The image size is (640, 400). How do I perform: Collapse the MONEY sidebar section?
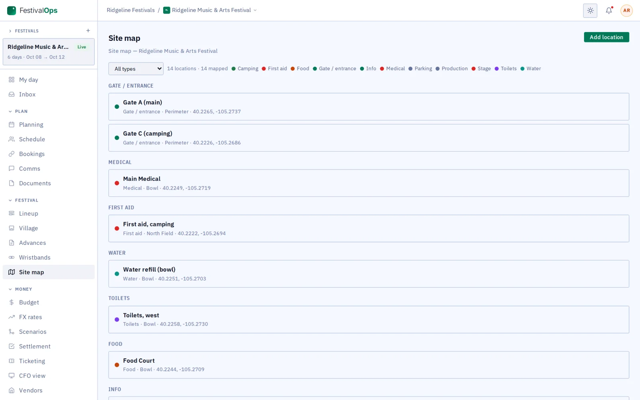(20, 289)
